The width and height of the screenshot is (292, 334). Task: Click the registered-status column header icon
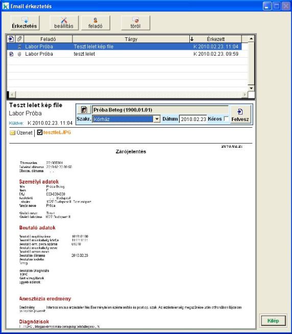pos(11,39)
